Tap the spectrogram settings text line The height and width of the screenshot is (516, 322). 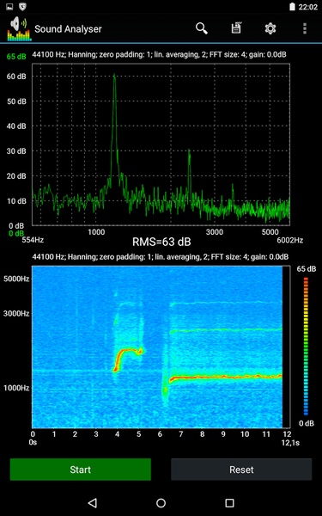pyautogui.click(x=161, y=256)
